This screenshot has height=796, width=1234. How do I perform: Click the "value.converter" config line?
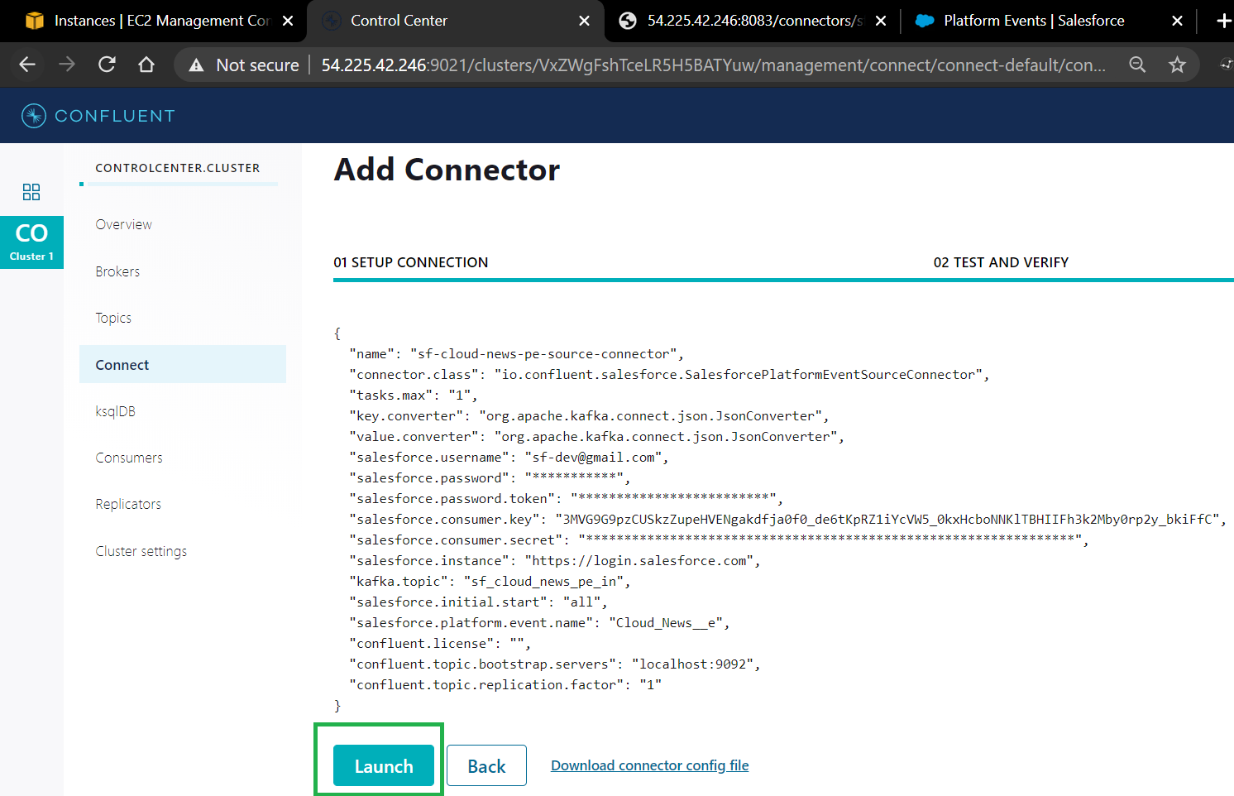597,437
